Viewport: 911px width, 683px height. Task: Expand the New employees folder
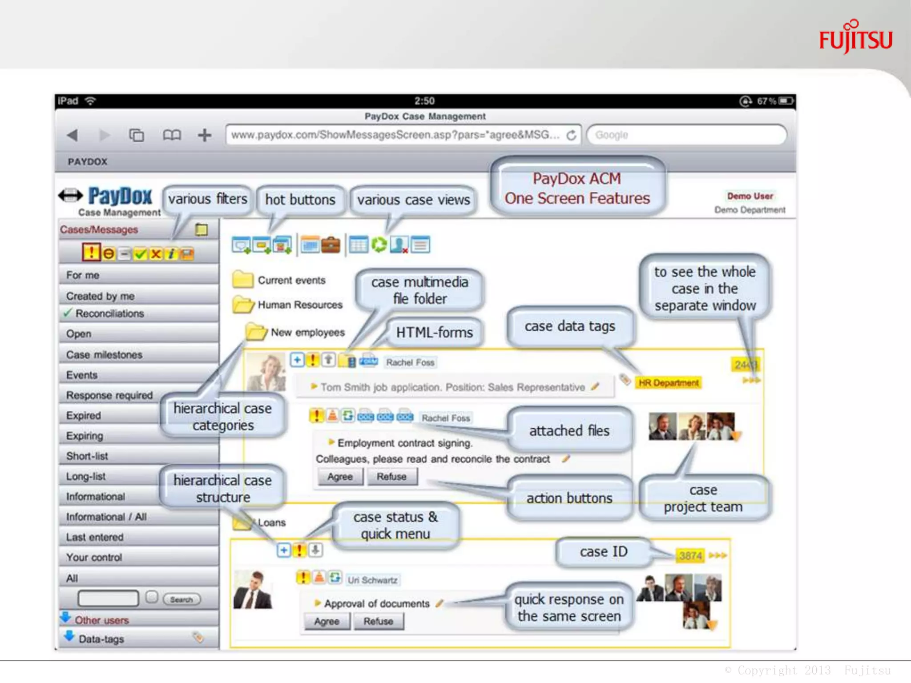pos(257,332)
